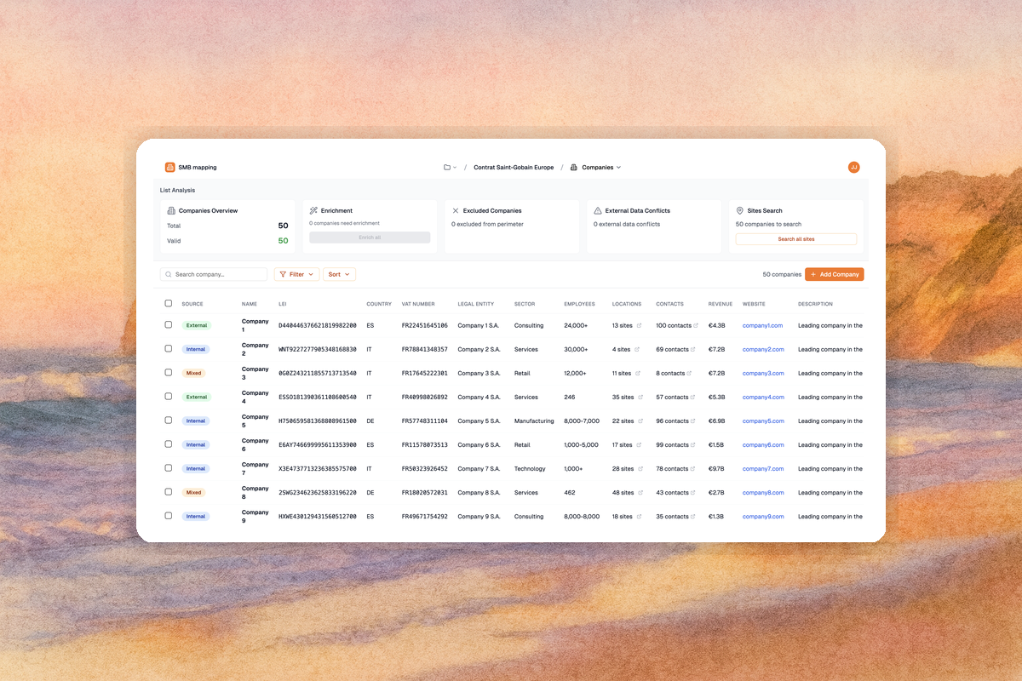The width and height of the screenshot is (1022, 681).
Task: Open the JJ user avatar
Action: (853, 168)
